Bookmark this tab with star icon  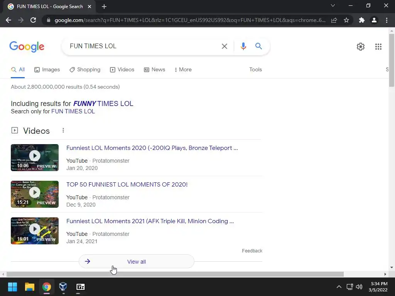pyautogui.click(x=346, y=20)
